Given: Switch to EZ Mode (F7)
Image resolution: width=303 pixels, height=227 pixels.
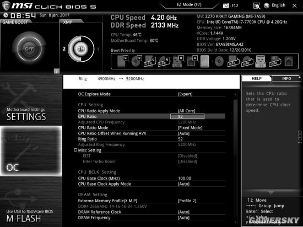Looking at the screenshot, I should pyautogui.click(x=189, y=4).
